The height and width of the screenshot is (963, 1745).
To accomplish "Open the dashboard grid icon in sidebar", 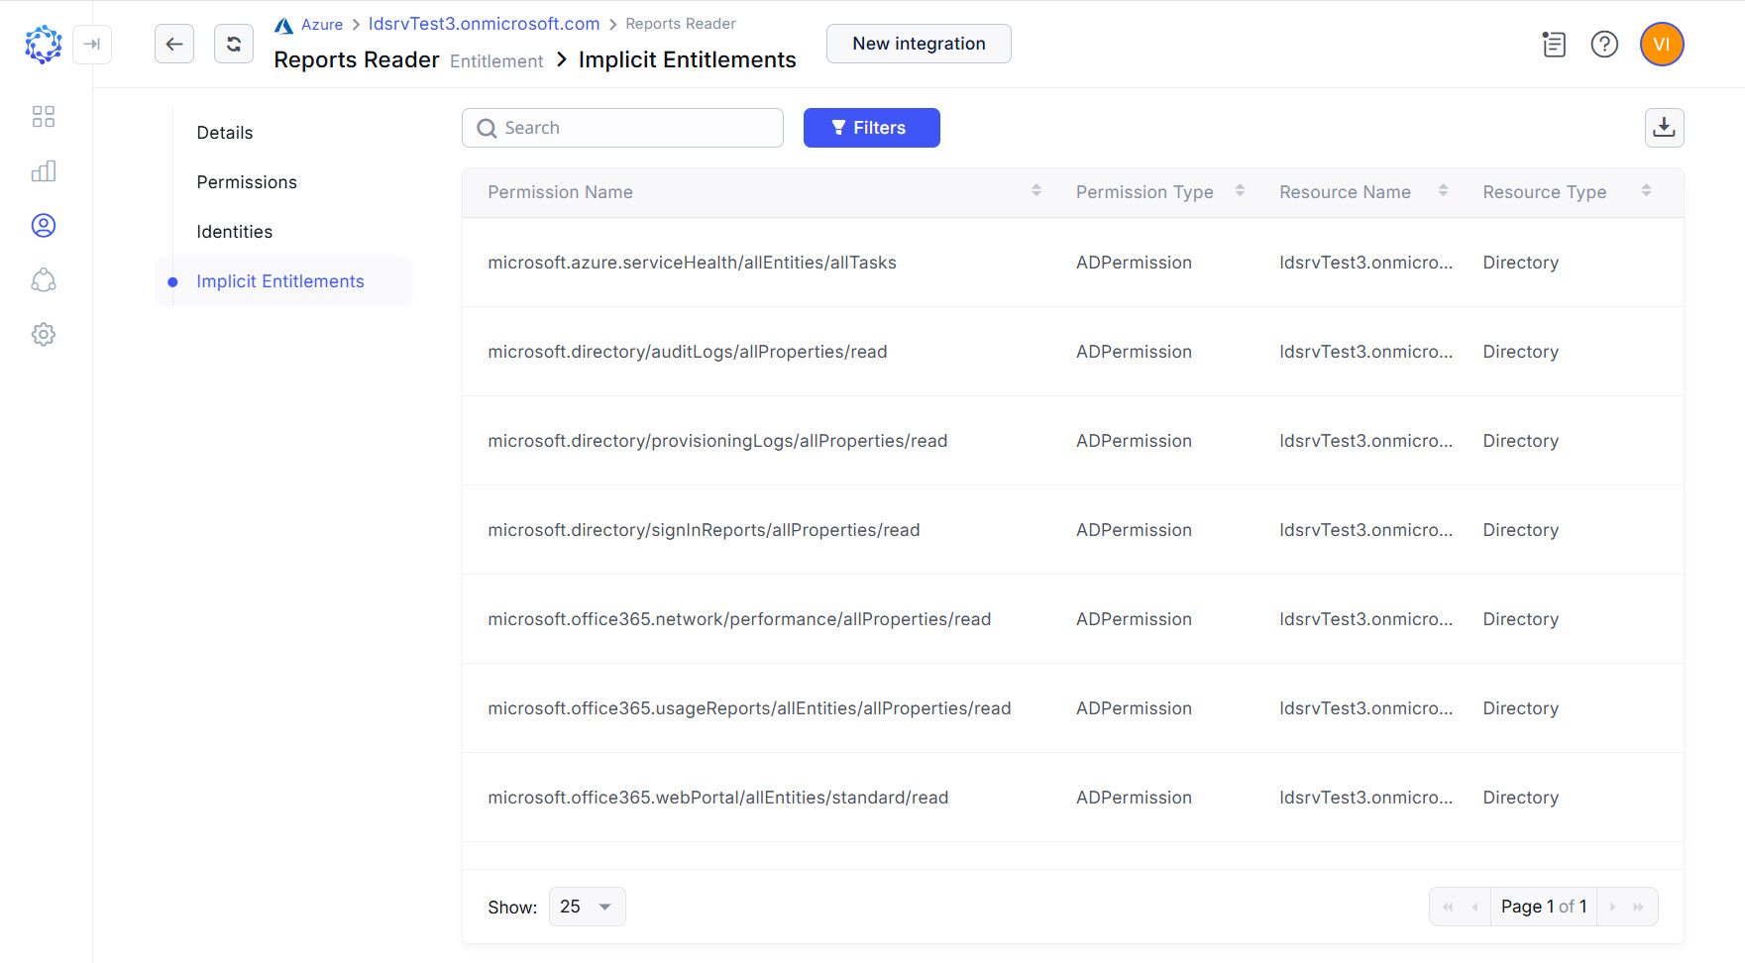I will tap(44, 117).
